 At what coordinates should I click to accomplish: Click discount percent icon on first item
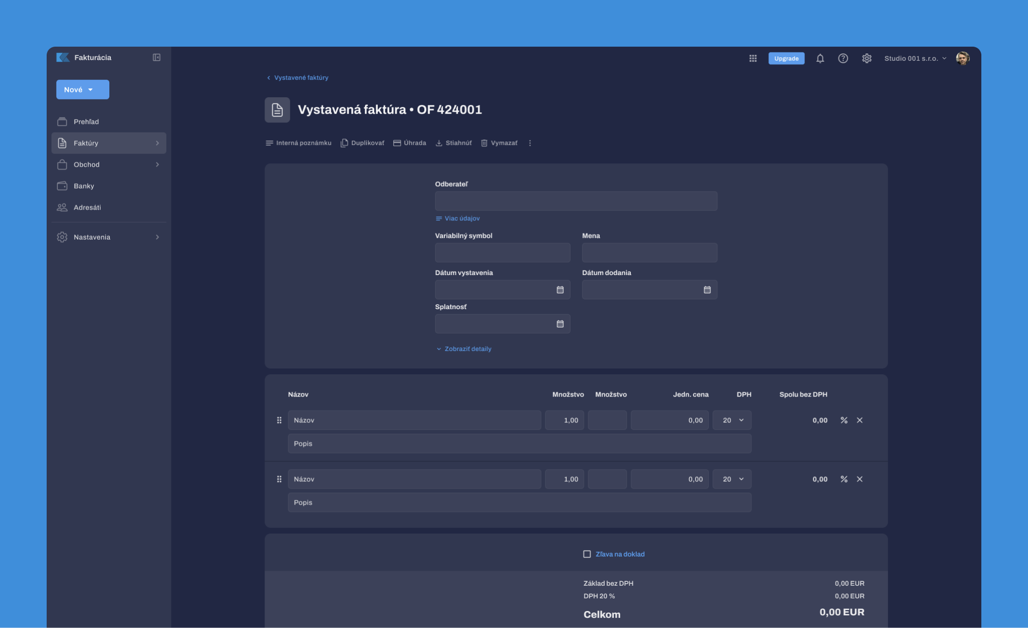(x=844, y=420)
